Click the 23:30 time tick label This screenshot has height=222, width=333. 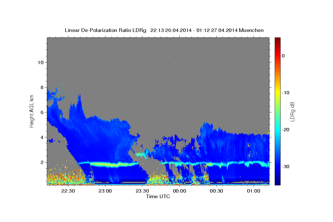pos(142,191)
